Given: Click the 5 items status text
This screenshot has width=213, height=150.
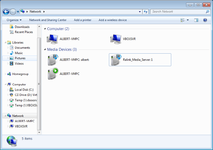Looking at the screenshot, I should pos(27,138).
